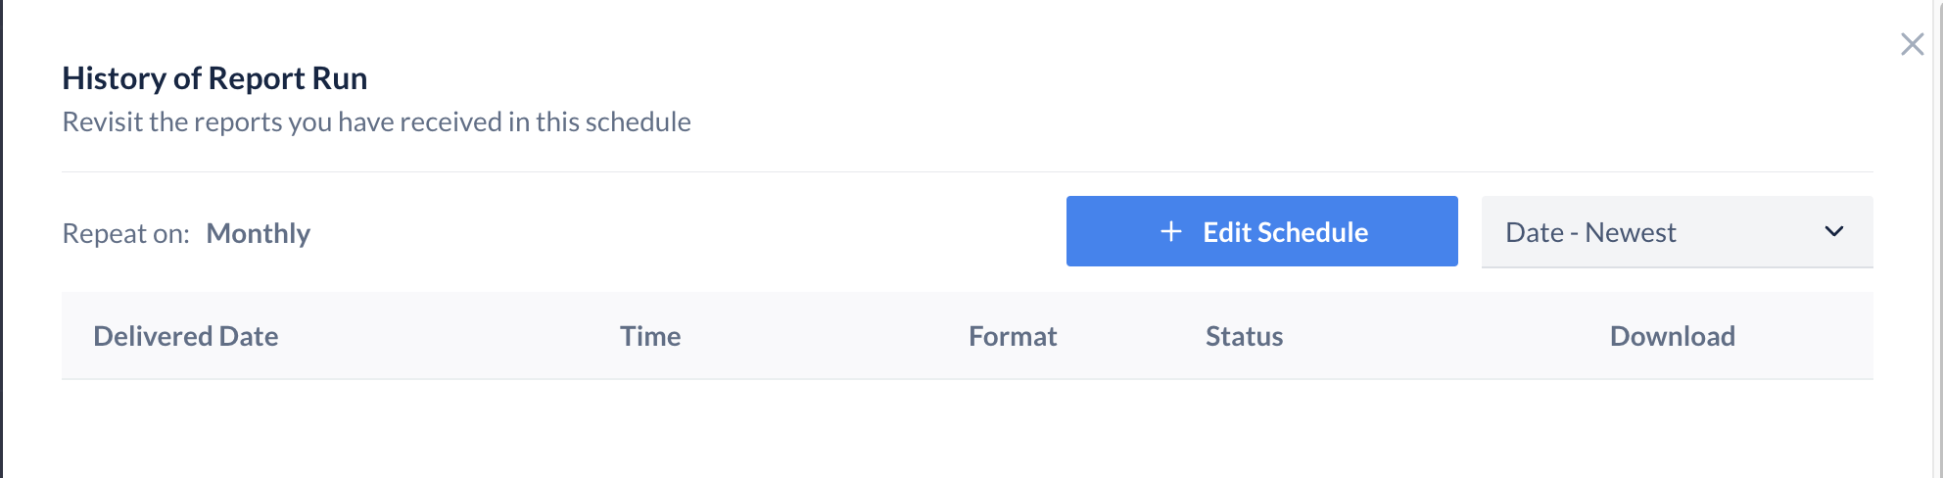Click the Status column header
Viewport: 1943px width, 478px height.
pyautogui.click(x=1244, y=336)
